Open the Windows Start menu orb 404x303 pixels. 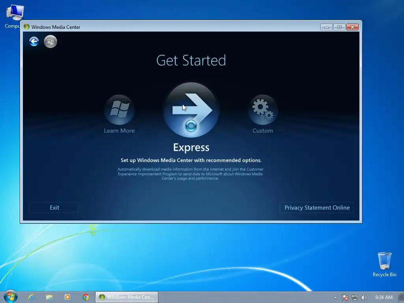click(10, 297)
